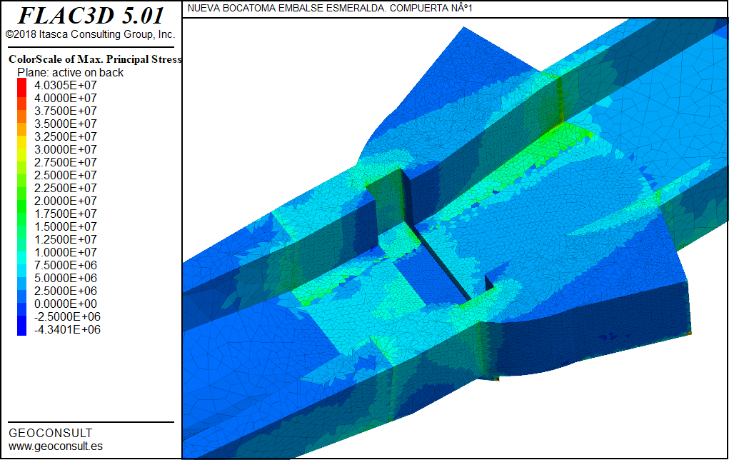Click the 3D stress contour model view
The height and width of the screenshot is (460, 729).
(x=455, y=238)
